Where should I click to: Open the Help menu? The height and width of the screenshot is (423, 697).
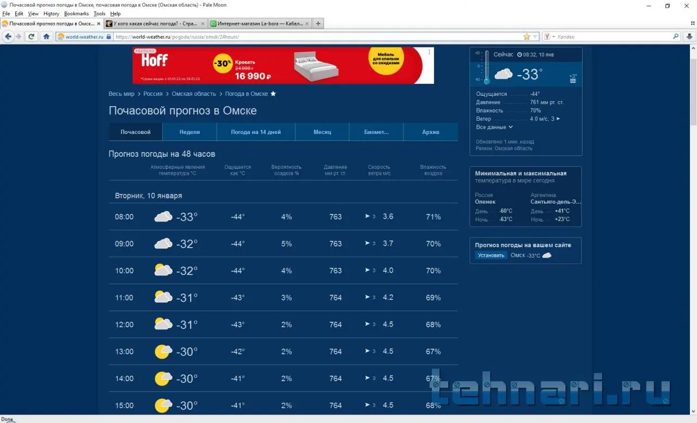tap(115, 14)
